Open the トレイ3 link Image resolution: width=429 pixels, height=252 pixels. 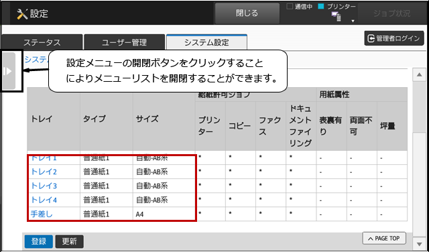(44, 186)
